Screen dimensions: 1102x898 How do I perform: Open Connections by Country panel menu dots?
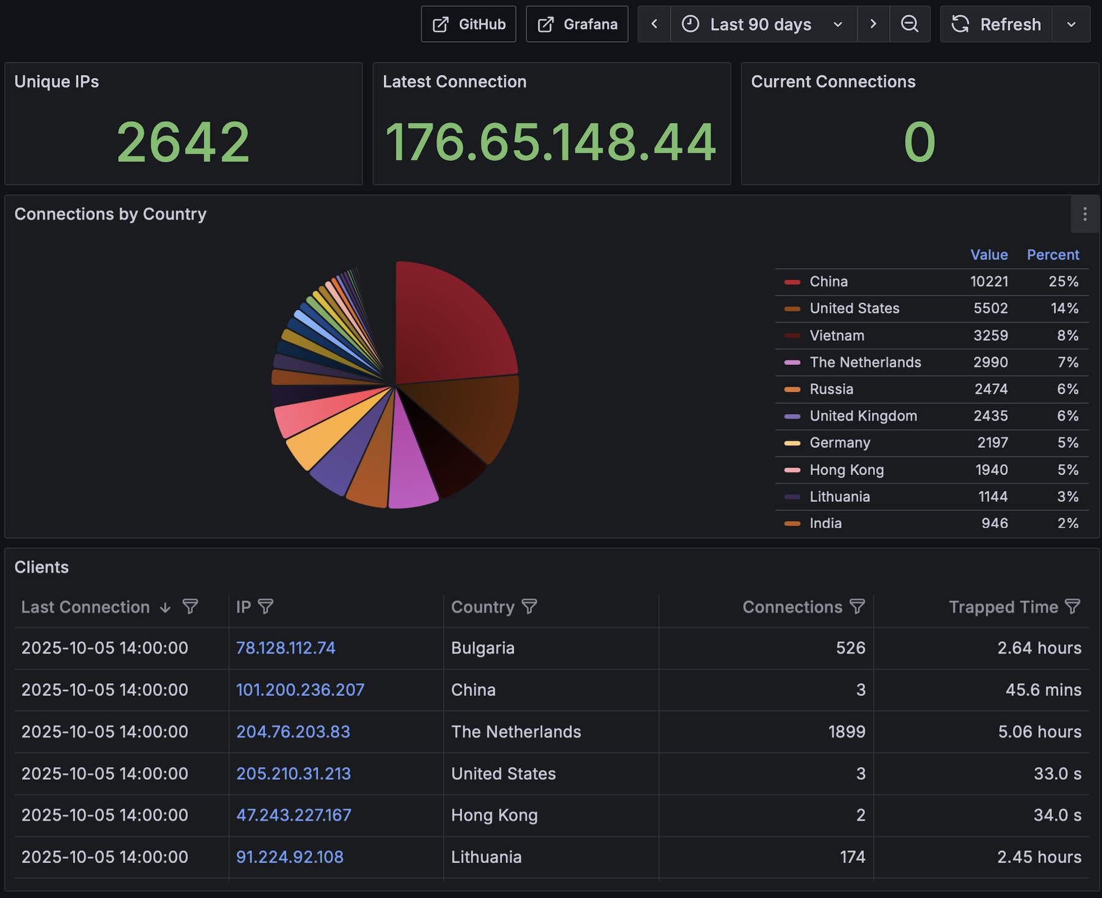pyautogui.click(x=1084, y=214)
